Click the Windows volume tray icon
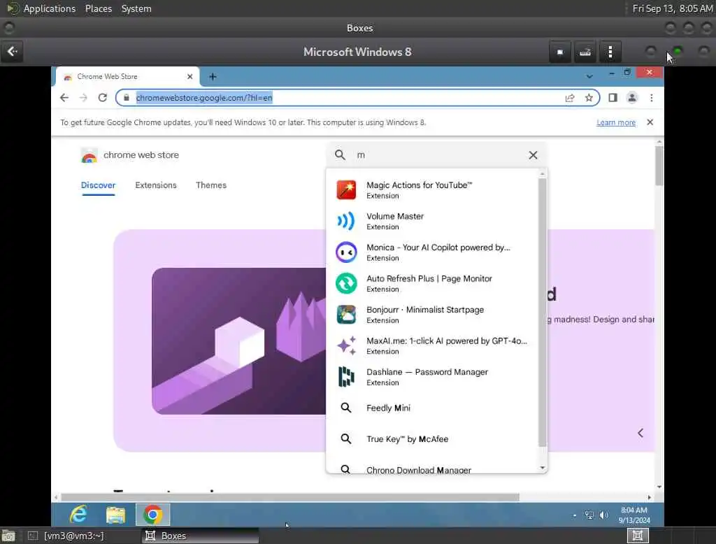This screenshot has height=544, width=716. pos(603,515)
